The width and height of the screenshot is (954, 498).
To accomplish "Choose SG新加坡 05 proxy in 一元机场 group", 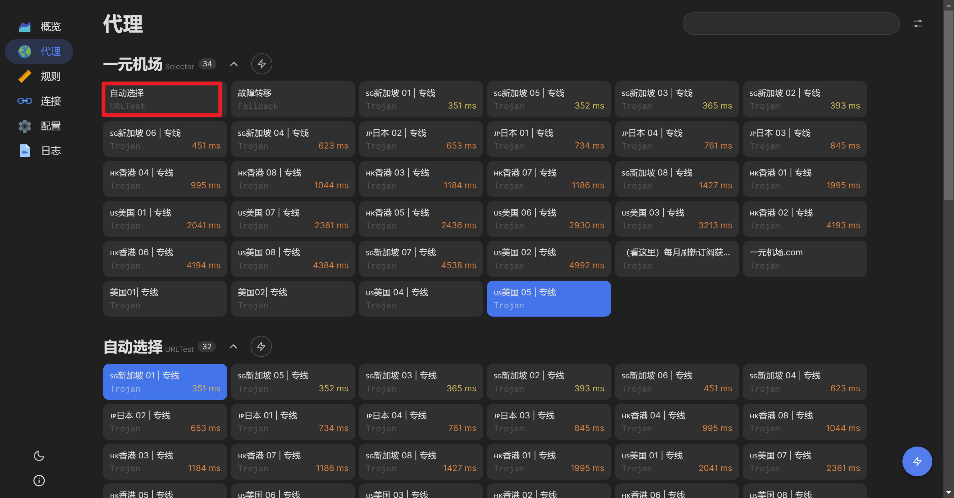I will pyautogui.click(x=548, y=99).
